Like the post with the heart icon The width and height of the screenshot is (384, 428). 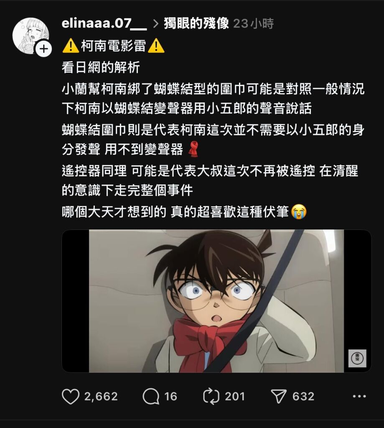pyautogui.click(x=71, y=396)
